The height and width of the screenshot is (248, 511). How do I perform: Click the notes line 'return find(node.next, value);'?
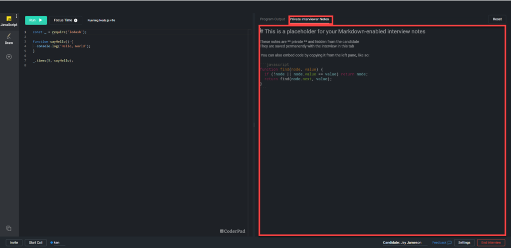(x=298, y=79)
